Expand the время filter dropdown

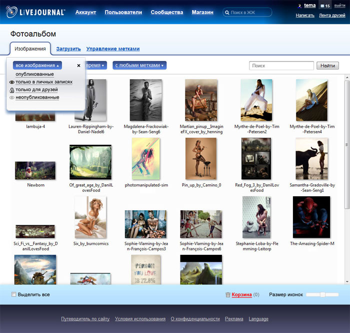pyautogui.click(x=96, y=65)
